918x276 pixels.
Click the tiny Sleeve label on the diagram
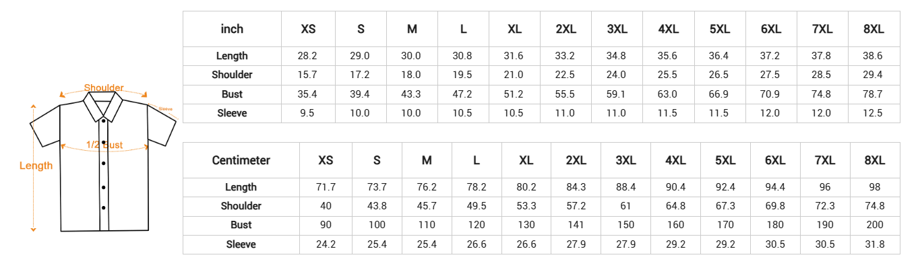tap(165, 108)
